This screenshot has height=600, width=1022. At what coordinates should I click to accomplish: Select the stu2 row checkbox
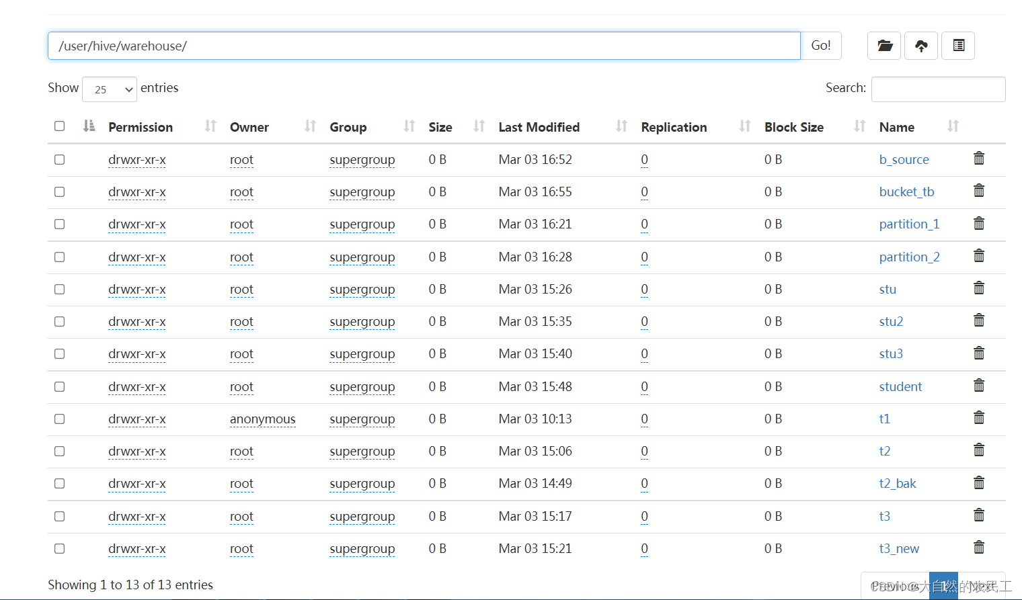tap(60, 322)
